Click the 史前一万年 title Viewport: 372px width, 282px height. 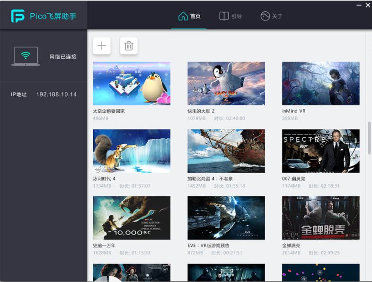[104, 246]
